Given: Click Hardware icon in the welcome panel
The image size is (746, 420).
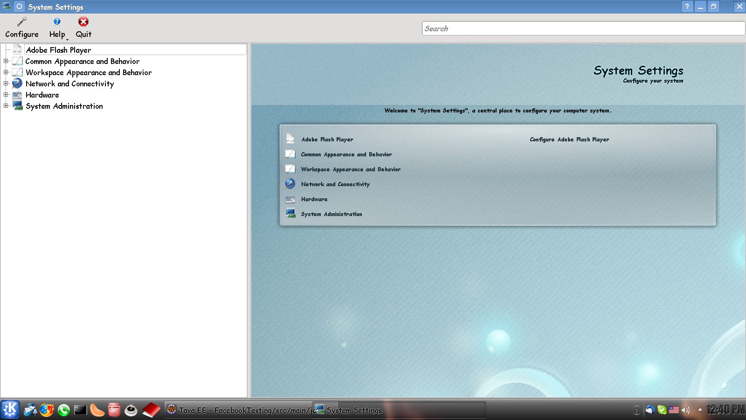Looking at the screenshot, I should tap(290, 199).
